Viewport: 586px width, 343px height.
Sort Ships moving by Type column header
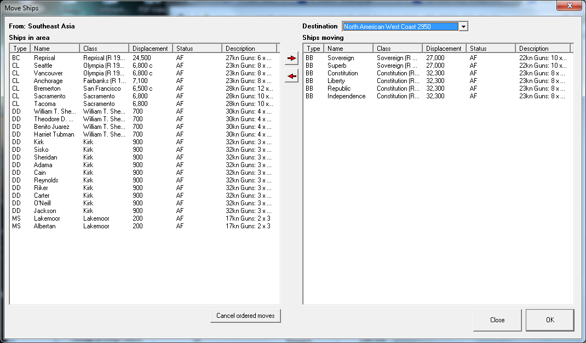(x=314, y=49)
